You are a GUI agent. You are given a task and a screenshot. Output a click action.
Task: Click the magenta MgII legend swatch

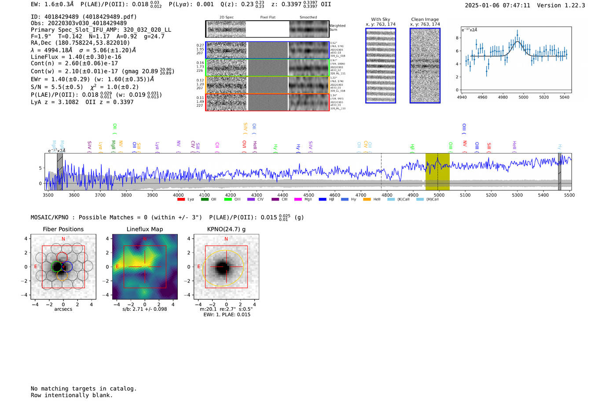point(297,199)
